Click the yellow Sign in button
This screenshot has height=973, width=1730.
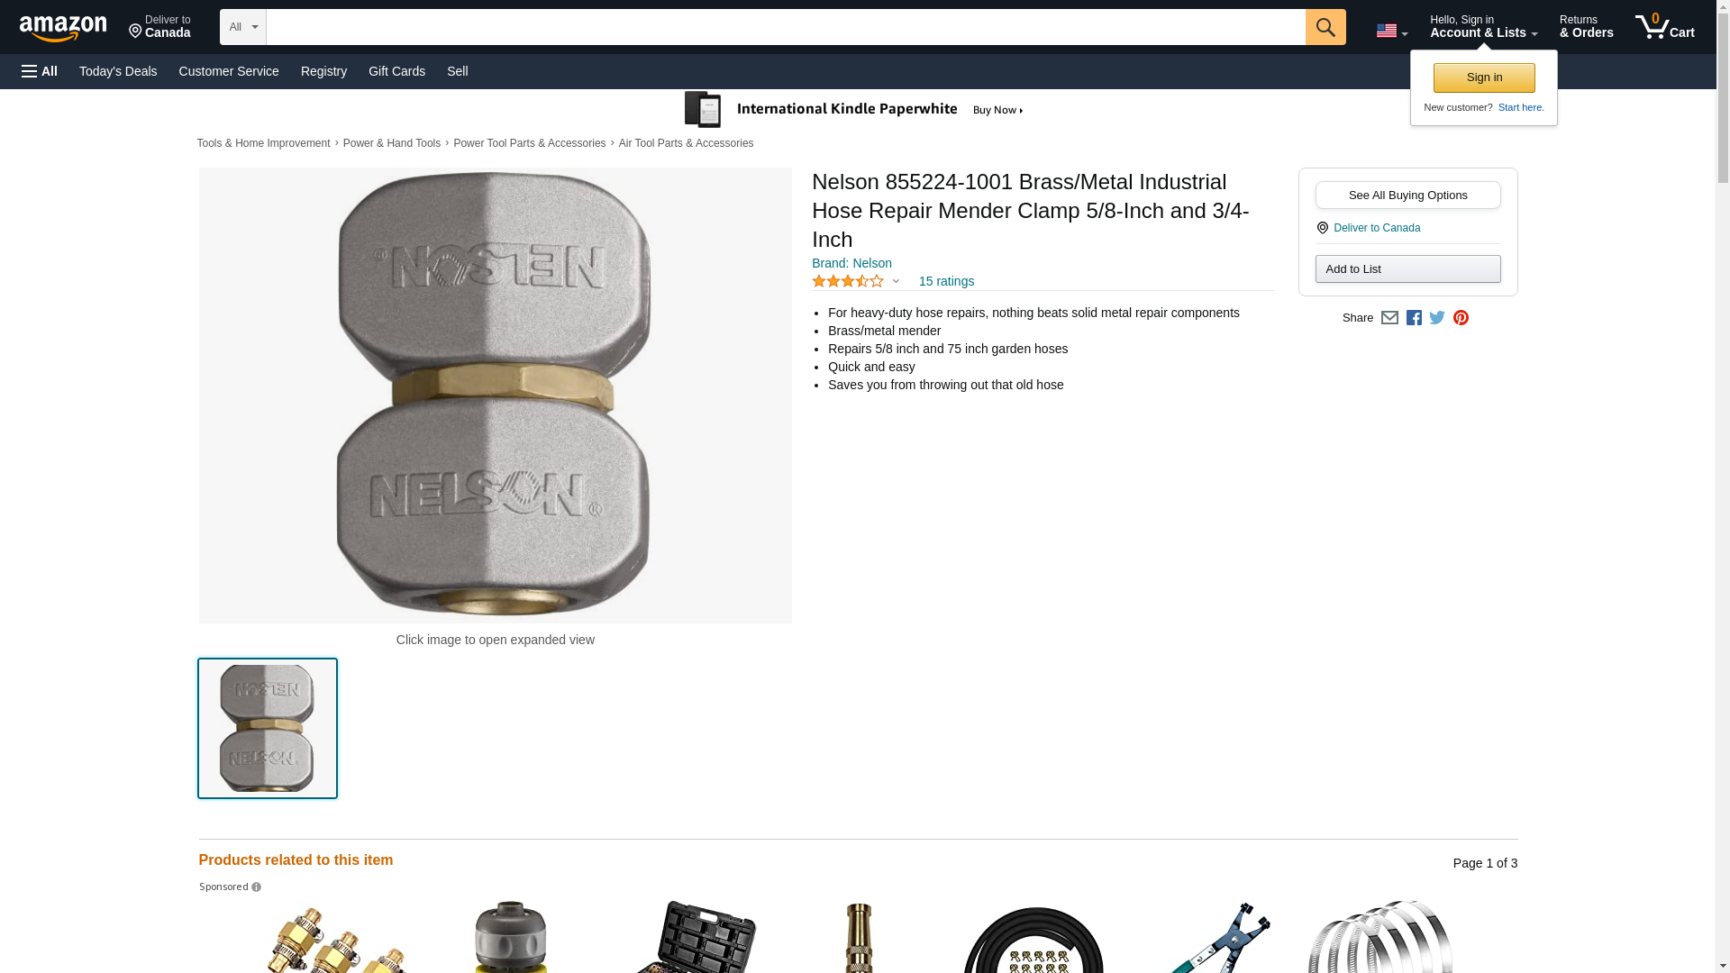1484,77
